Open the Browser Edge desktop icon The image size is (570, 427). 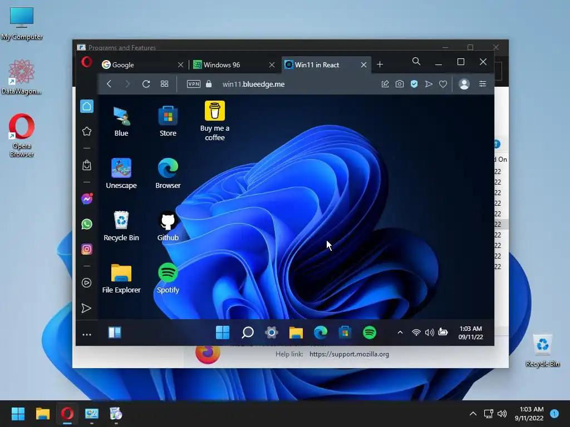pyautogui.click(x=168, y=173)
